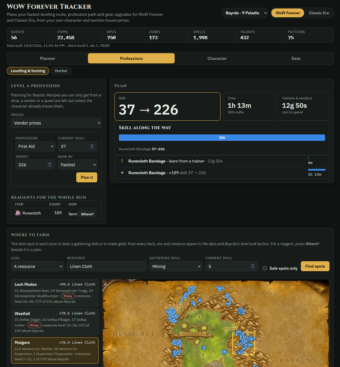Open the Data tab
Viewport: 340px width, 367px height.
pos(296,58)
